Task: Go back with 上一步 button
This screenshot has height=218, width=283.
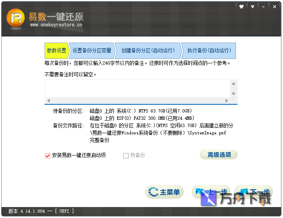Action: click(211, 192)
